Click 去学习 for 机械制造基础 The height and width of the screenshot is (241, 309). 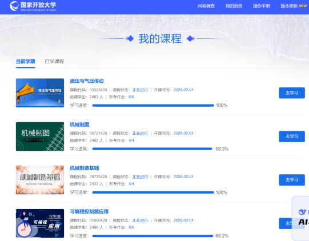[x=292, y=180]
